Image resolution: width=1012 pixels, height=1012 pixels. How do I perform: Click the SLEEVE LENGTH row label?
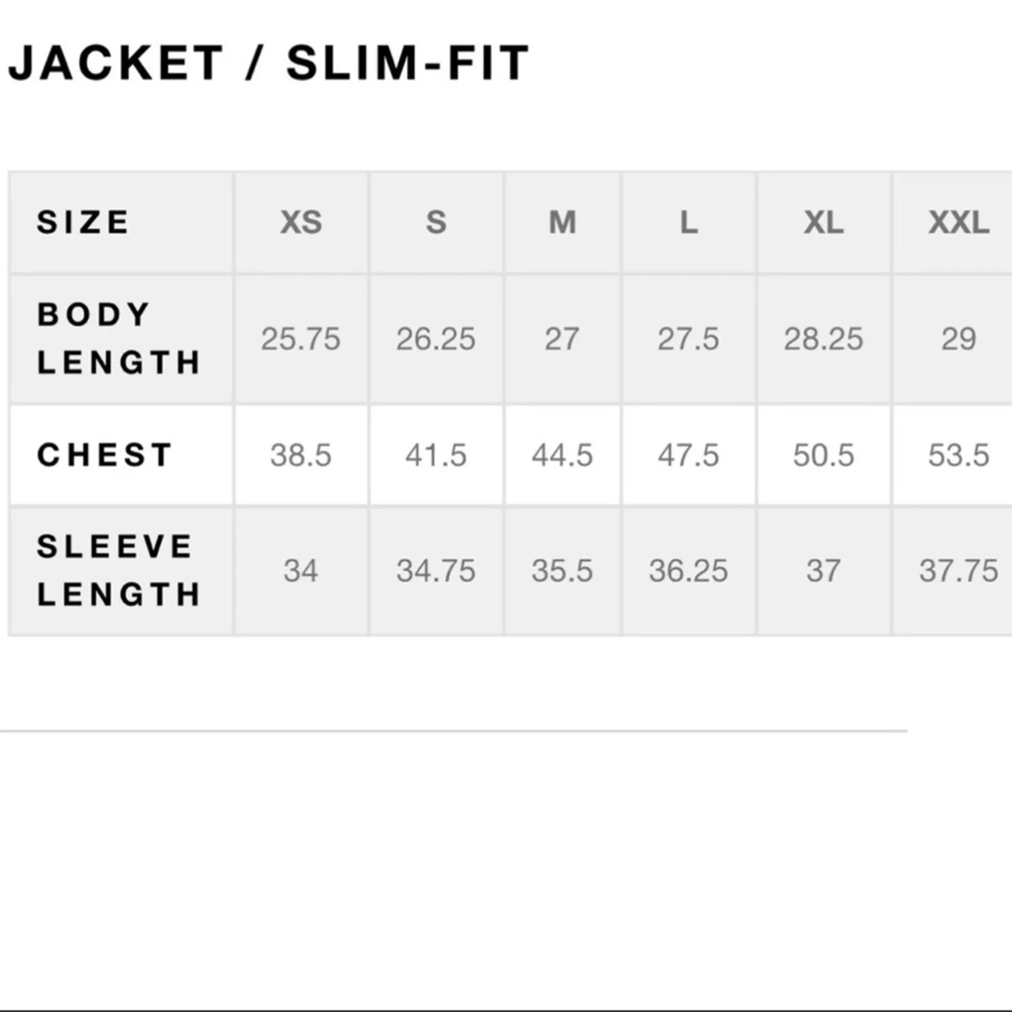pos(119,571)
